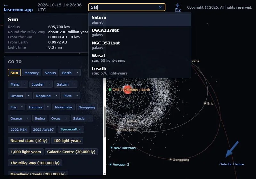Go to Pluto button in panel

click(x=68, y=96)
